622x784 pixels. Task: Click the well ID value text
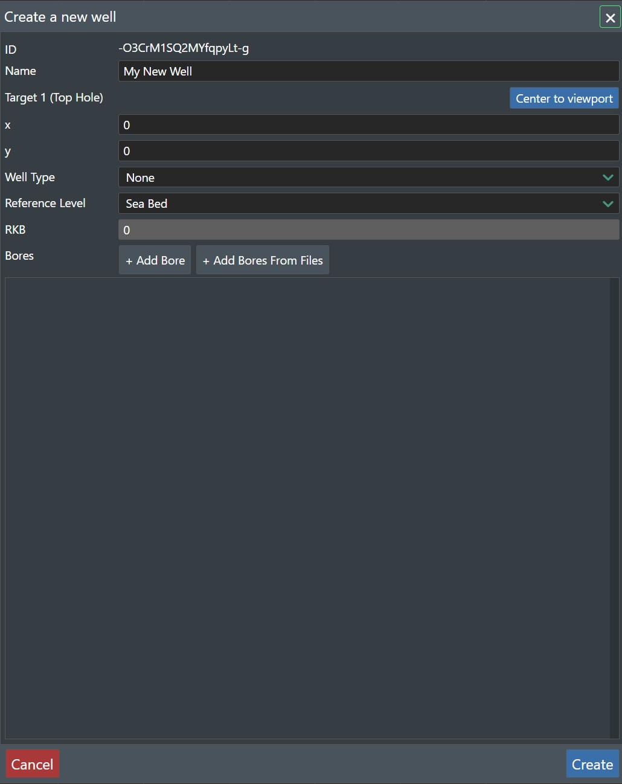(x=184, y=48)
